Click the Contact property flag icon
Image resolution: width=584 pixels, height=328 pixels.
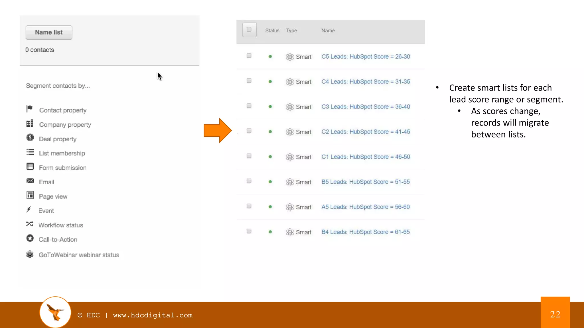pos(29,109)
